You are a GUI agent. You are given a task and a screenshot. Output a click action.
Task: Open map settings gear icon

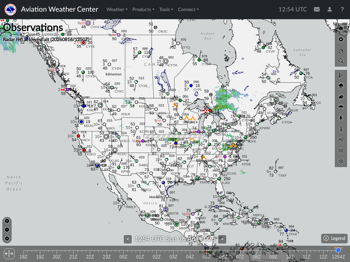341,39
